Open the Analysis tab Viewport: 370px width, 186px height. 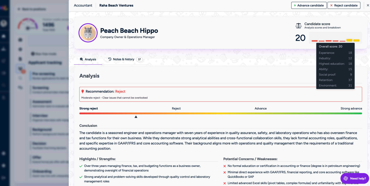tap(88, 59)
